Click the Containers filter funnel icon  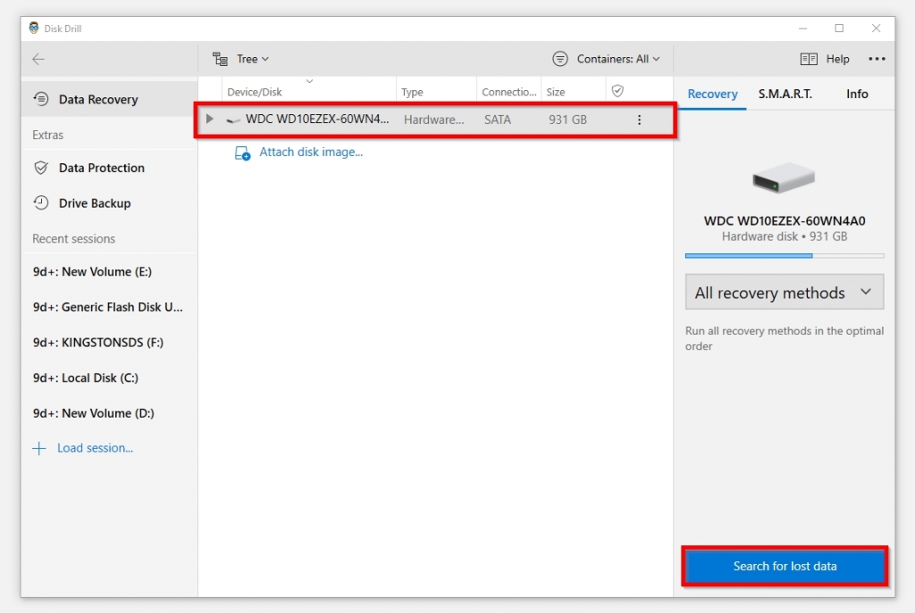(x=560, y=58)
